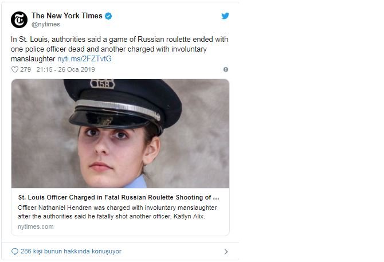This screenshot has height=262, width=384.
Task: Open the St. Louis Officer Charged headline
Action: pyautogui.click(x=118, y=197)
